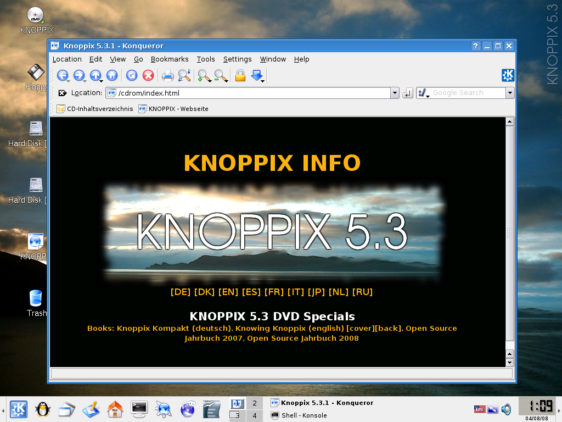
Task: Click in the Google Search field
Action: coord(468,93)
